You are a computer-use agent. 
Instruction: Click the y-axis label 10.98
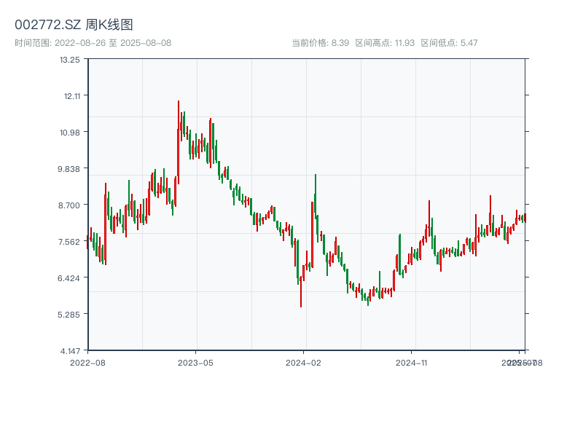click(x=70, y=133)
